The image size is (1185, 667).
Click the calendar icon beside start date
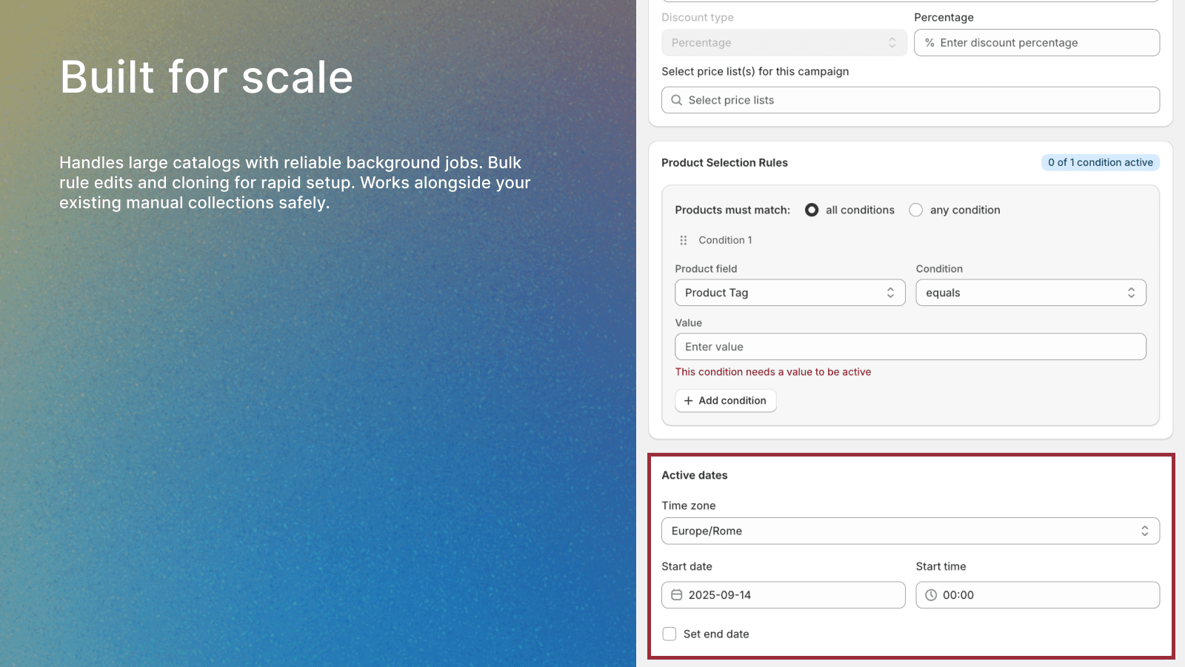click(x=676, y=594)
